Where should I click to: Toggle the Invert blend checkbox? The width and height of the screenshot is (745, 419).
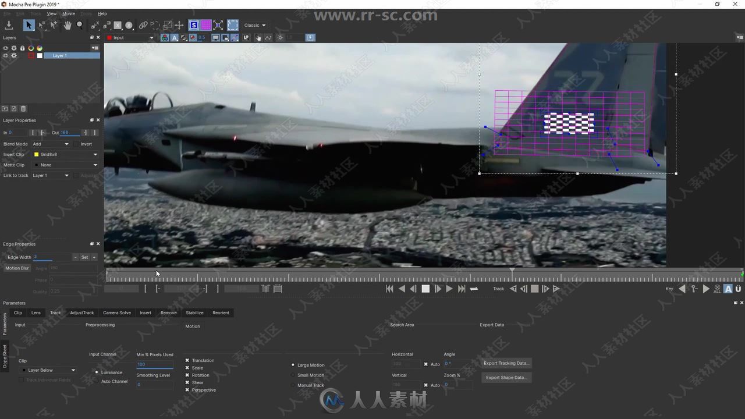coord(76,144)
